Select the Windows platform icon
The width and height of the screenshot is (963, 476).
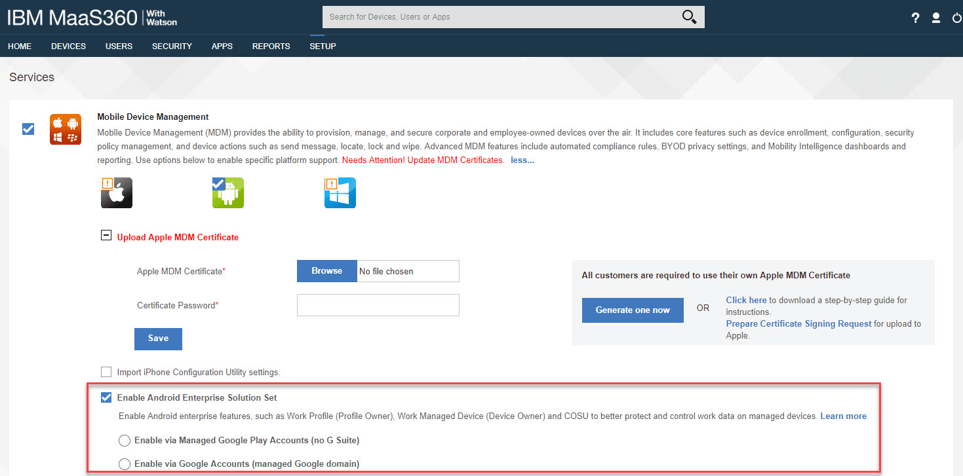(340, 192)
